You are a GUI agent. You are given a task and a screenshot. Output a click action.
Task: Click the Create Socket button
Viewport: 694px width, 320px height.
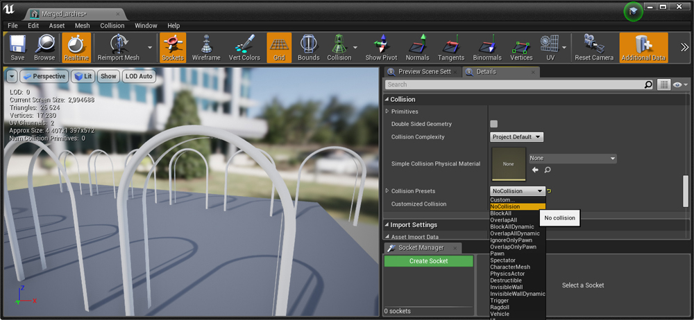click(428, 261)
